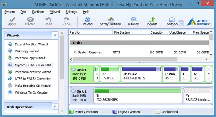Collapse the Wizards panel chevron

tap(55, 35)
